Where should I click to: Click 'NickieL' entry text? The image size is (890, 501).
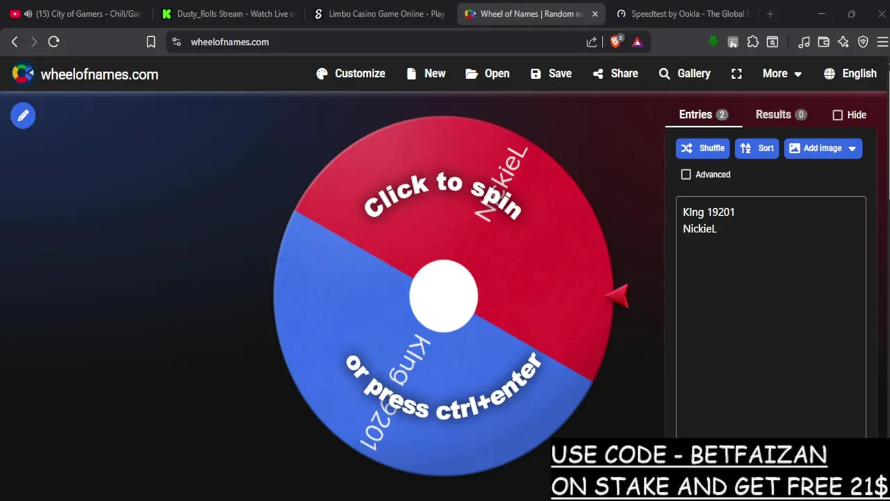[699, 229]
